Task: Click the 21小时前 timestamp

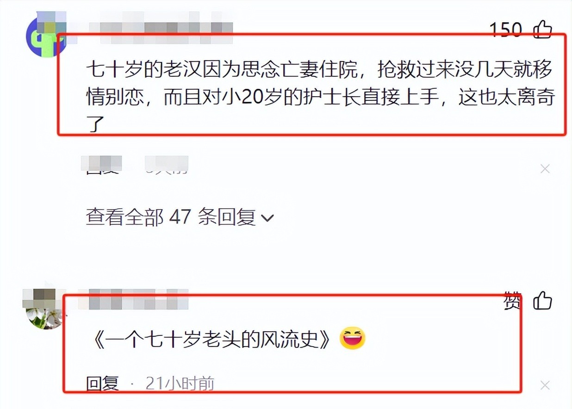Action: (180, 384)
